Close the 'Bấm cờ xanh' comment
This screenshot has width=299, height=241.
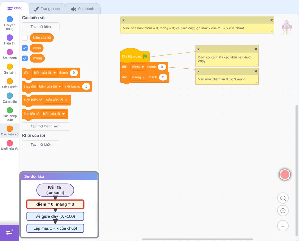pyautogui.click(x=256, y=49)
